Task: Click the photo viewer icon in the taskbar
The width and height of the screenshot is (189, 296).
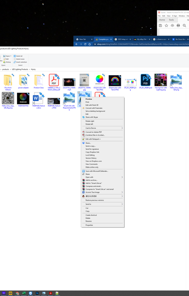Action: (x=44, y=293)
